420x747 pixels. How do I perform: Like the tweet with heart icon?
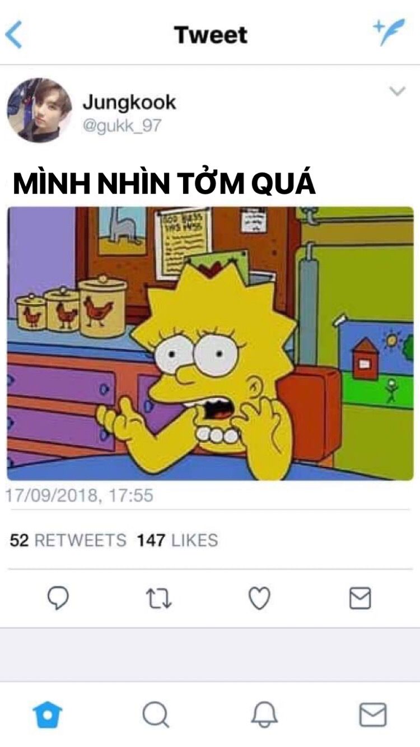259,599
